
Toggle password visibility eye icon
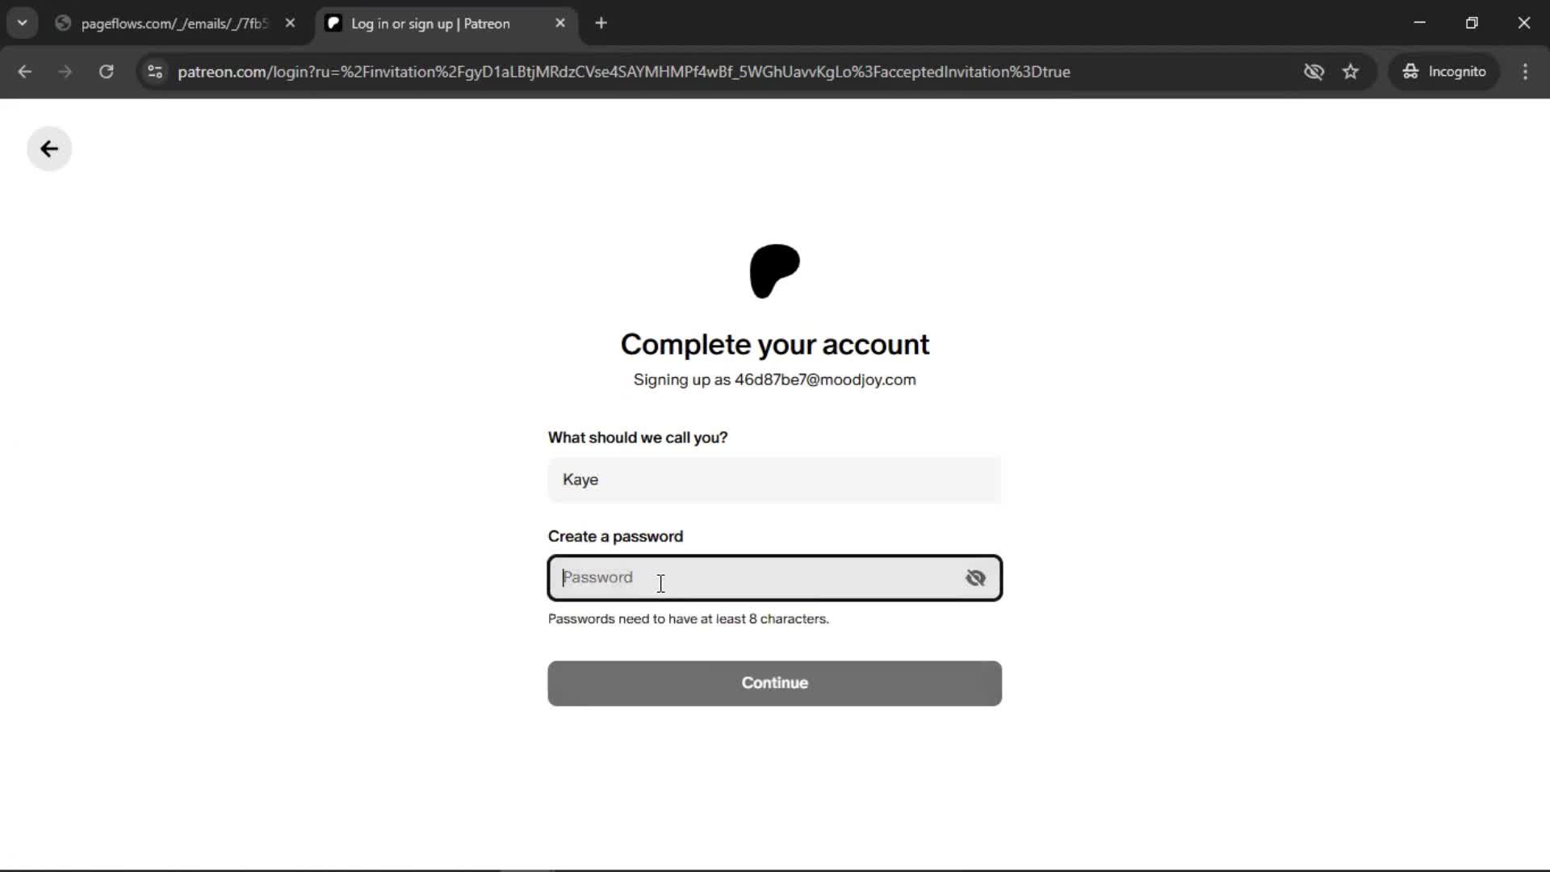click(975, 578)
